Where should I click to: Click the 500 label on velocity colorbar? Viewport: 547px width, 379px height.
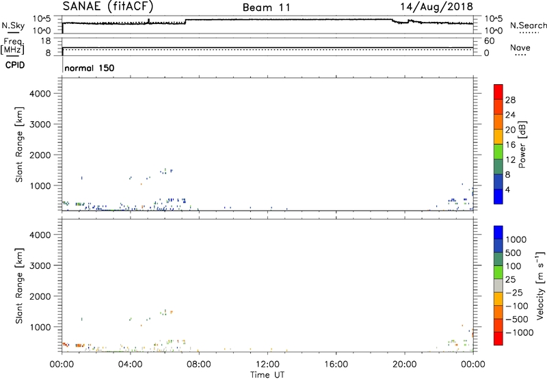pyautogui.click(x=513, y=253)
